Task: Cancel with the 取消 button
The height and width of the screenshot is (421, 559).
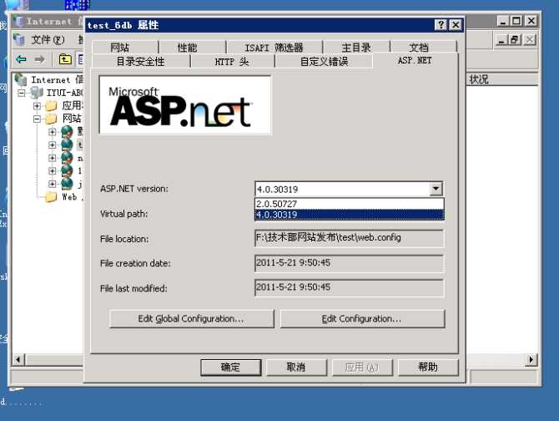Action: coord(297,368)
